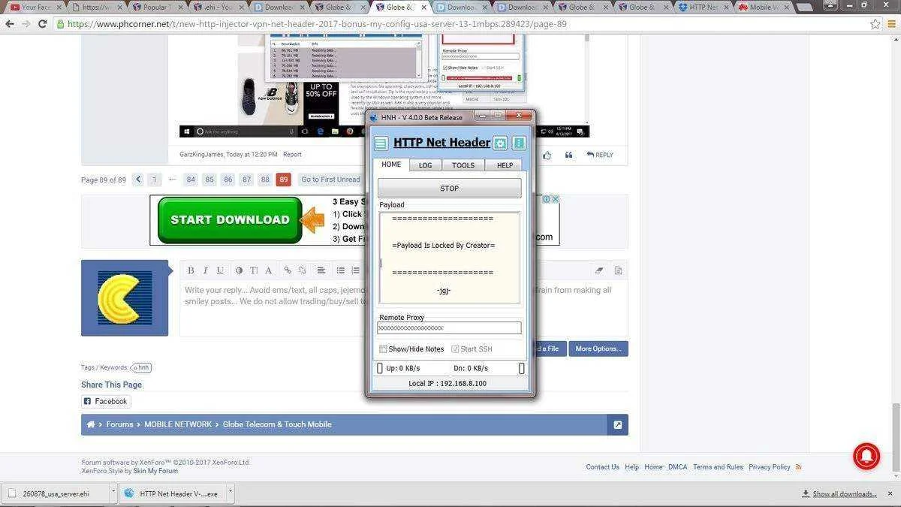Click inside the Payload text box

click(449, 258)
